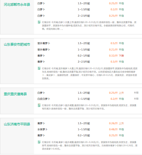The image size is (142, 155).
Task: Click the market analysis icon for 重庆重庆潼南县
Action: pos(39,105)
